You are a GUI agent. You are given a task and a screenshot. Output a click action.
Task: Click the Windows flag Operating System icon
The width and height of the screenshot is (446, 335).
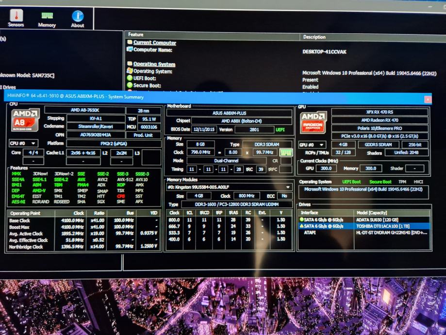[x=130, y=70]
